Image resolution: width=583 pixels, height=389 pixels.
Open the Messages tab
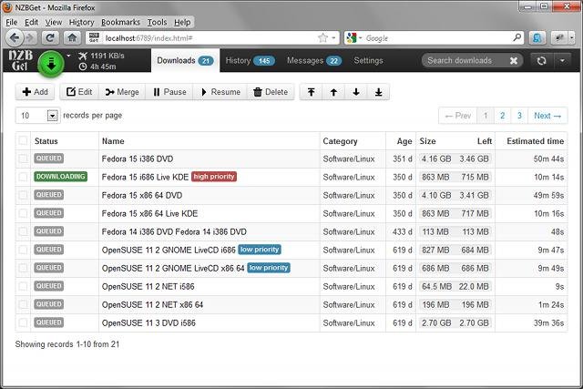(314, 61)
